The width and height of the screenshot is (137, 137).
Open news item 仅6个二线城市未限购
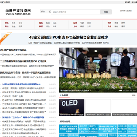click(x=24, y=108)
